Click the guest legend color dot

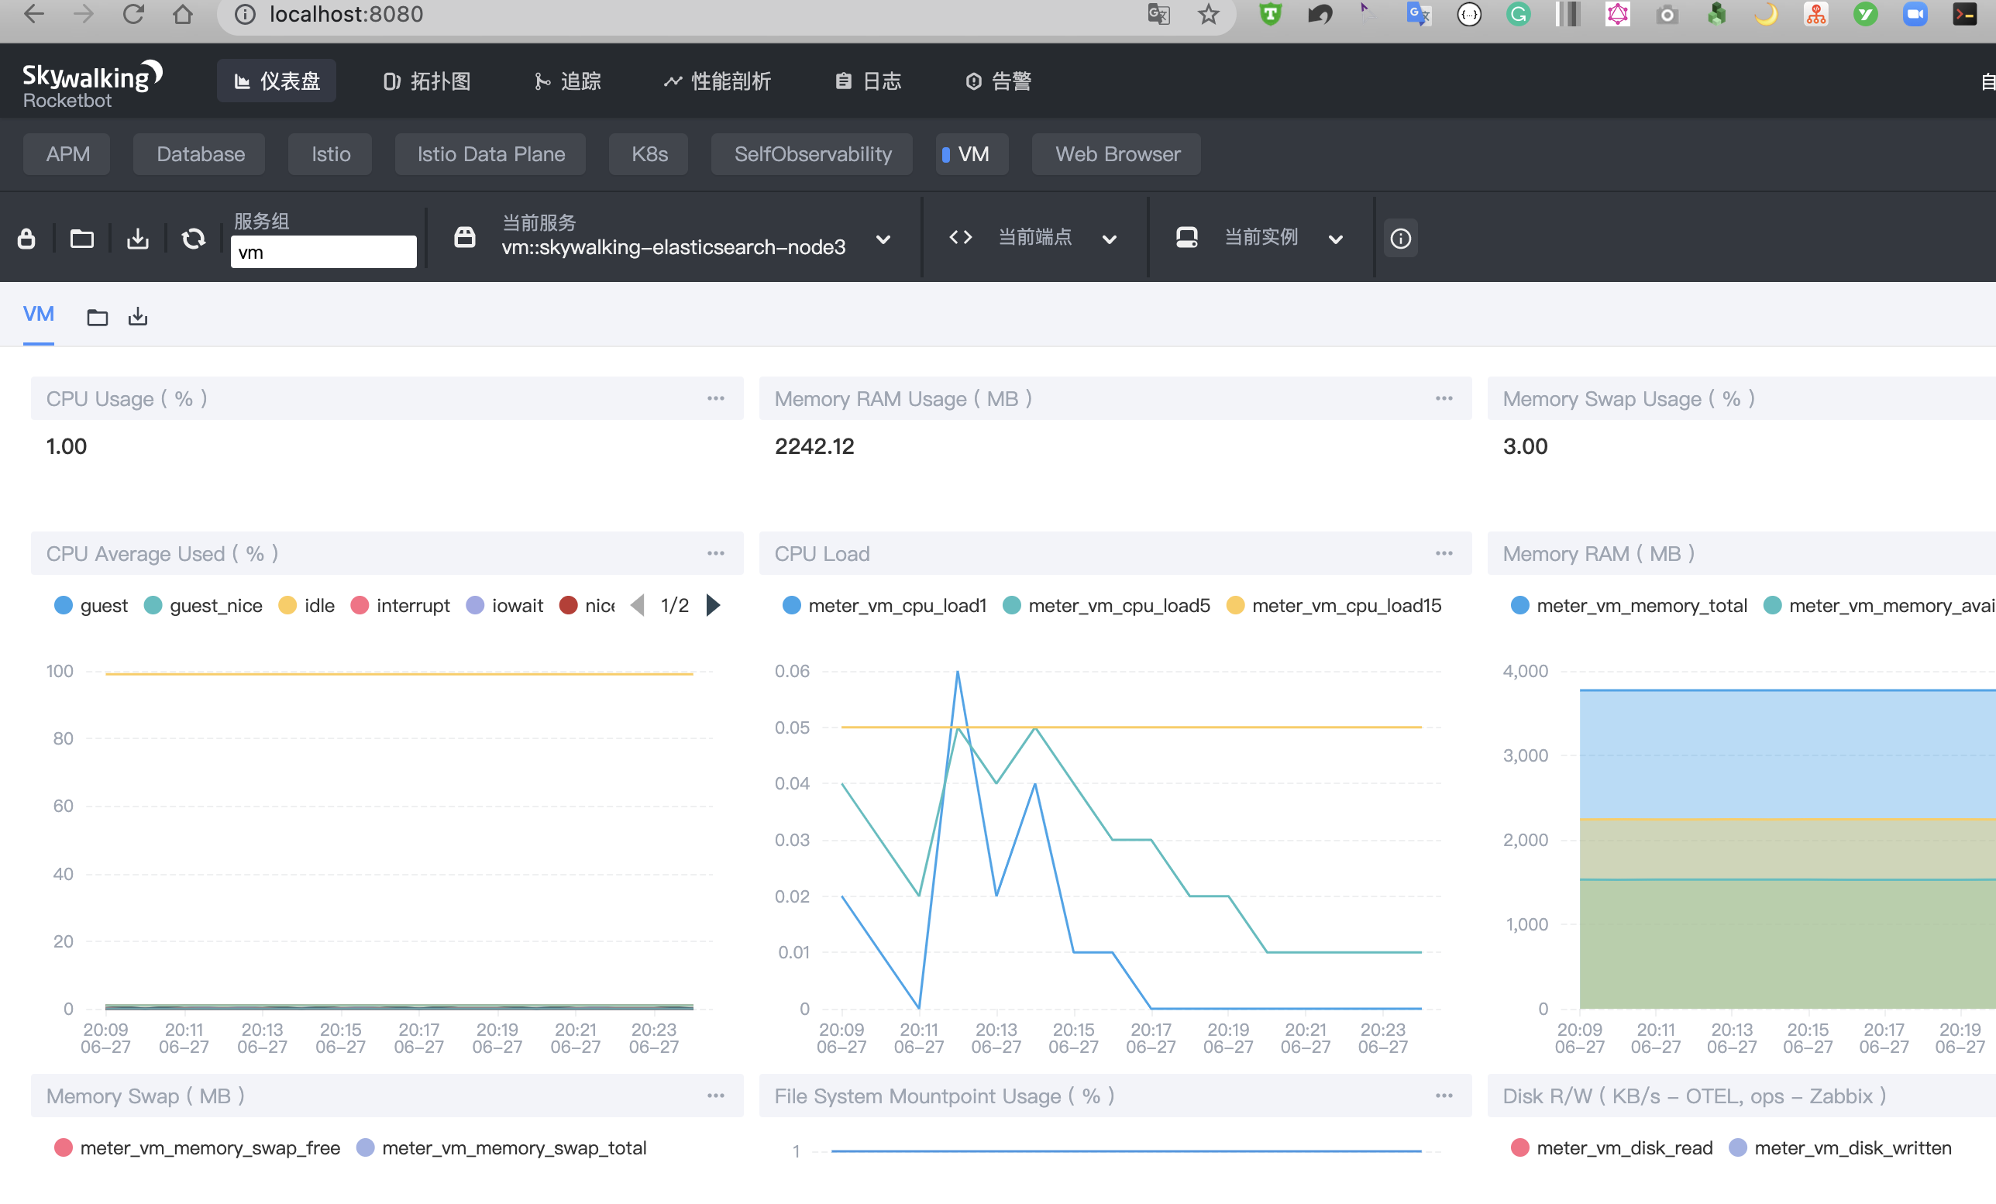point(64,605)
